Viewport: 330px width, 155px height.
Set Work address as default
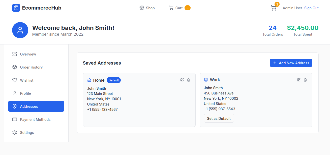click(219, 119)
